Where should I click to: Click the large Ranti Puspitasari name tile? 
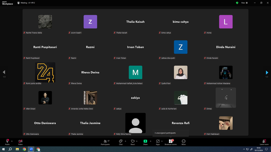[45, 47]
